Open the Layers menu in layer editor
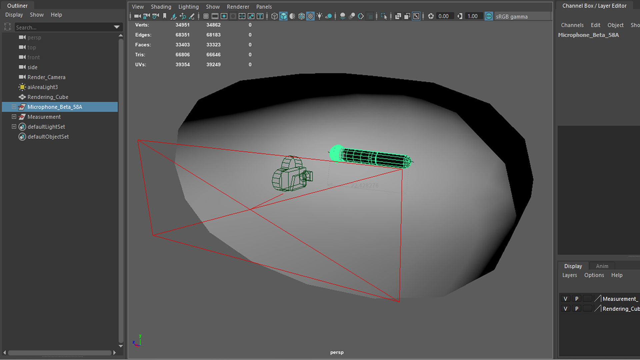Image resolution: width=640 pixels, height=360 pixels. (569, 275)
